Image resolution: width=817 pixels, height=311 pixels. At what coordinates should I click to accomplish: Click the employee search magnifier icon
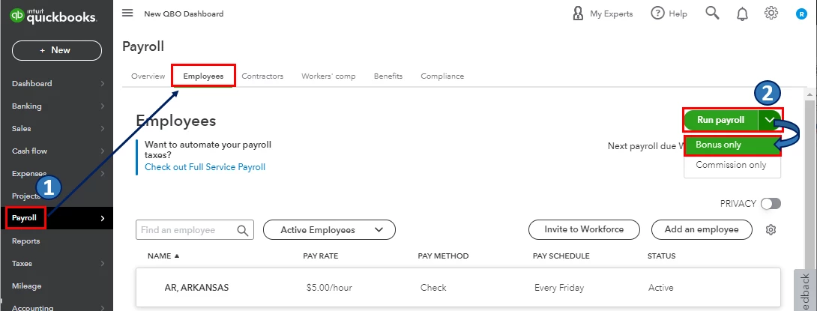click(x=243, y=230)
